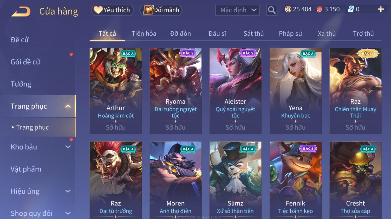
Task: Tap the red ruby currency icon
Action: click(x=320, y=9)
